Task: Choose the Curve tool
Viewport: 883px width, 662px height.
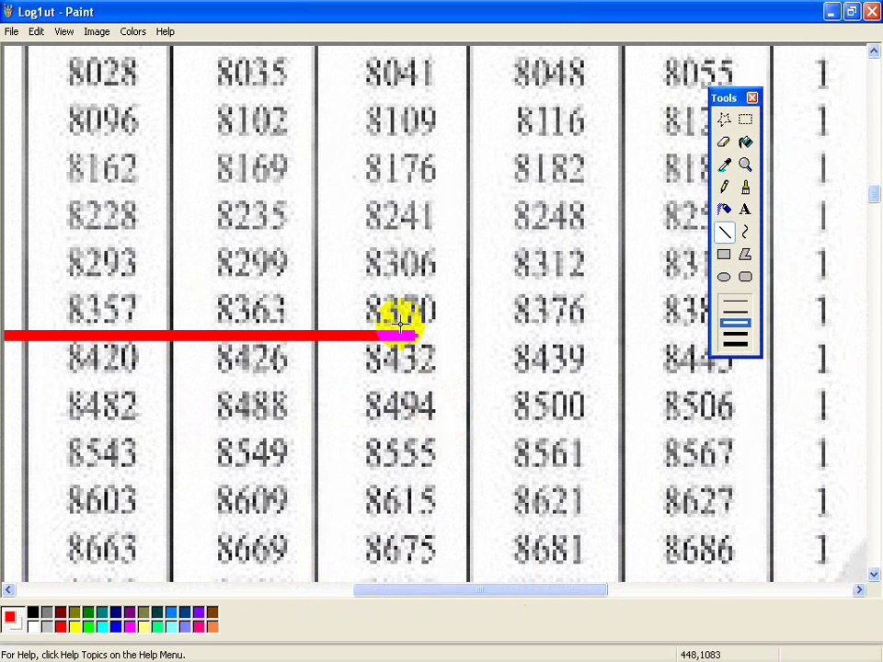Action: coord(745,232)
